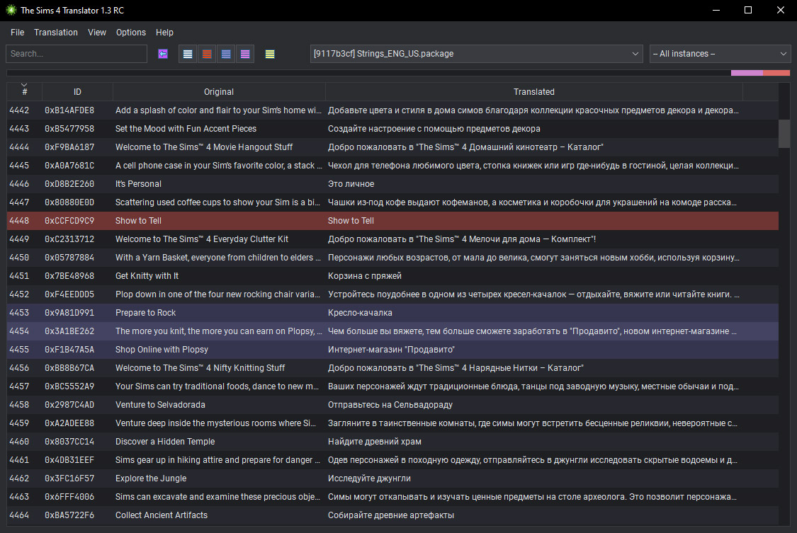Select the row number 4442 cell
Screen dimensions: 797x533
19,110
